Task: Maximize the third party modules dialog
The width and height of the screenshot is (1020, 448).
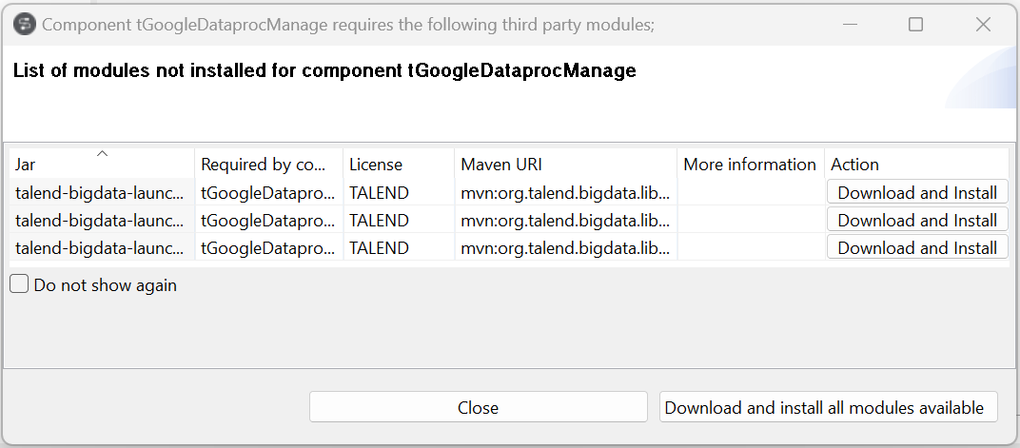Action: (x=915, y=25)
